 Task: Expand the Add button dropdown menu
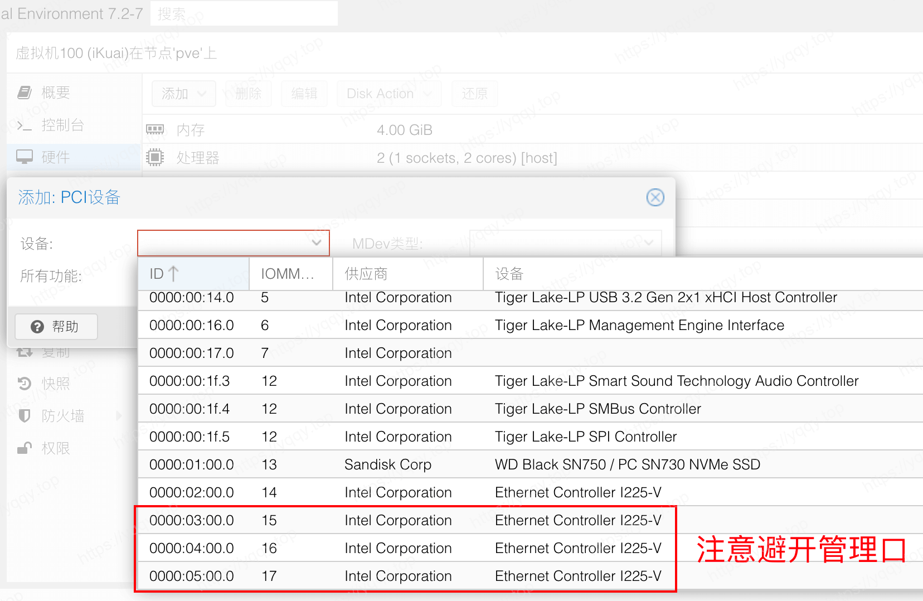[183, 94]
